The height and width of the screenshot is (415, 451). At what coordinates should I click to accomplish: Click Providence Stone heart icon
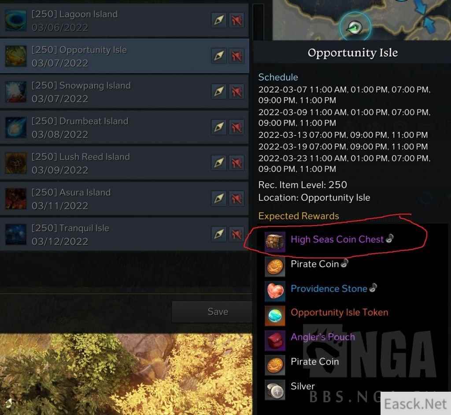click(275, 291)
